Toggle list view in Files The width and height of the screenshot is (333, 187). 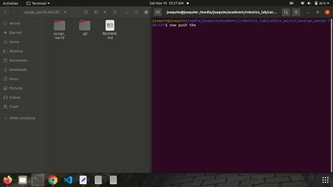(96, 12)
